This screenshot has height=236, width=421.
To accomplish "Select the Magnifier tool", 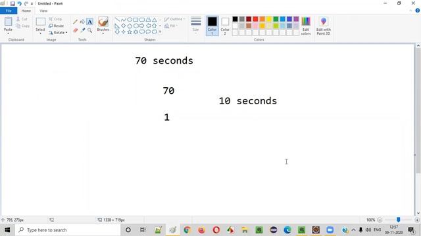I will pyautogui.click(x=89, y=30).
